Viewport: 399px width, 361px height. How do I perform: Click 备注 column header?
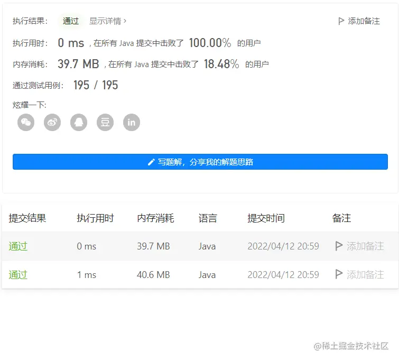click(x=341, y=218)
